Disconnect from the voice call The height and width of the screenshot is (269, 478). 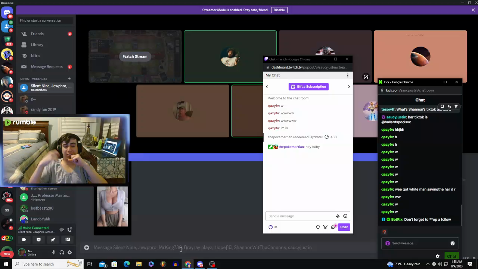pyautogui.click(x=69, y=229)
